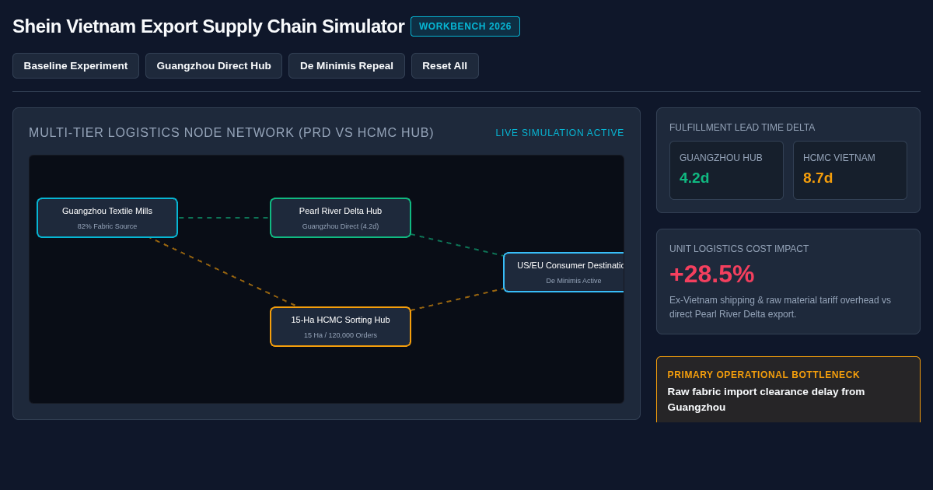Click the HCMC Vietnam 8.7d lead time card
933x490 pixels.
(x=850, y=170)
